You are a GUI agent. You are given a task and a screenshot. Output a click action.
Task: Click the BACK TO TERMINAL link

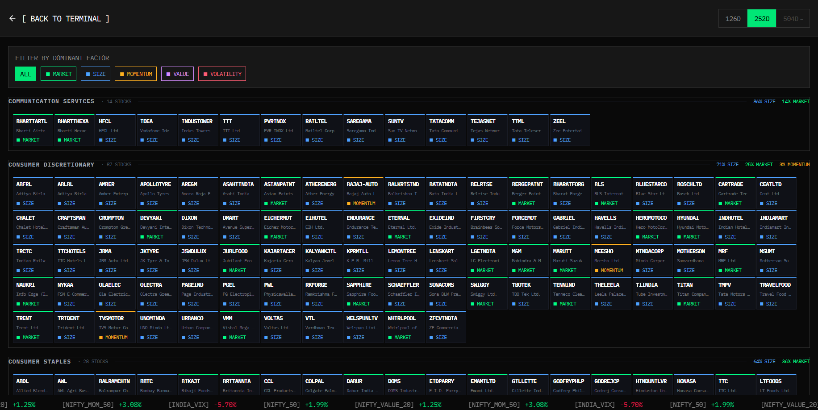pos(66,19)
